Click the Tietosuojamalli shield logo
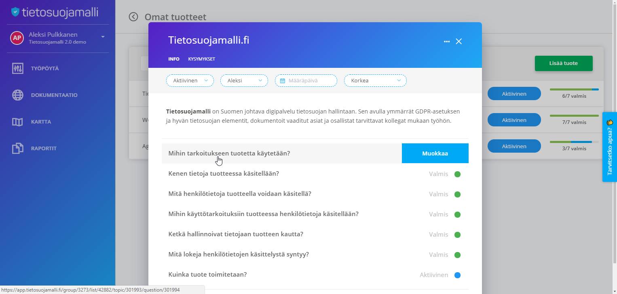 pos(15,12)
